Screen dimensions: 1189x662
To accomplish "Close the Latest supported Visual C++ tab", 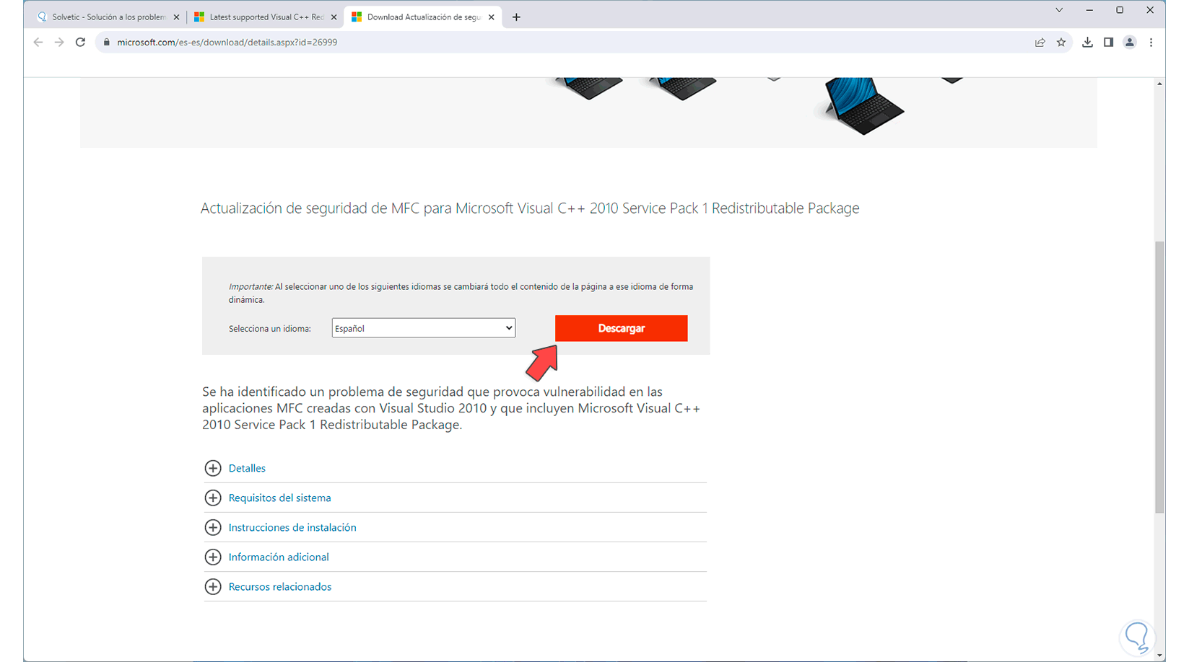I will pyautogui.click(x=334, y=17).
